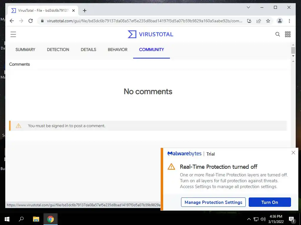301x225 pixels.
Task: Reload the VirusTotal page
Action: 31,21
